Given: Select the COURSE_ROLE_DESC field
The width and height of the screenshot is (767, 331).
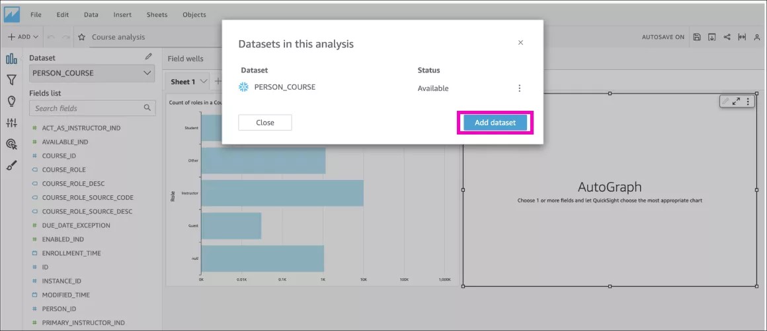Looking at the screenshot, I should coord(73,183).
